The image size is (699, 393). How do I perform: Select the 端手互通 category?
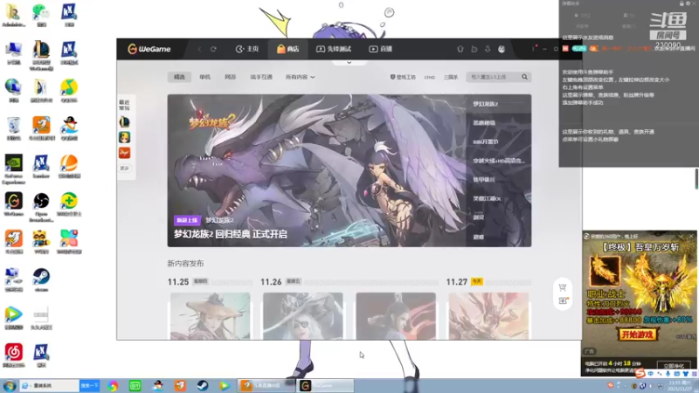(261, 77)
